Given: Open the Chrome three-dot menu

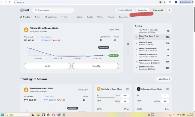Looking at the screenshot, I should pos(193,2).
